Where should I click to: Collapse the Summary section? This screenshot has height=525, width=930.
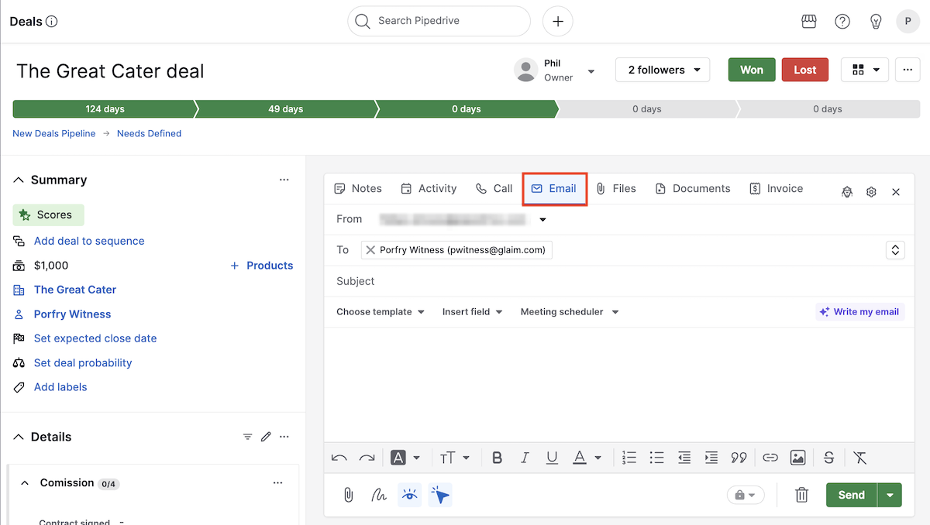[x=19, y=180]
